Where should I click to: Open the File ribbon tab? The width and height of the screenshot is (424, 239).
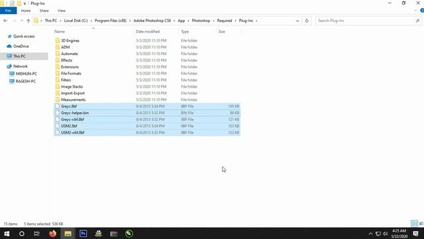(8, 11)
